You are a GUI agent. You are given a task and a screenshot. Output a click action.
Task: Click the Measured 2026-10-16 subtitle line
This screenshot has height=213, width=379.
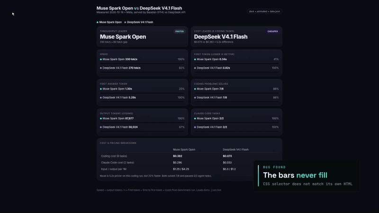[x=141, y=12]
